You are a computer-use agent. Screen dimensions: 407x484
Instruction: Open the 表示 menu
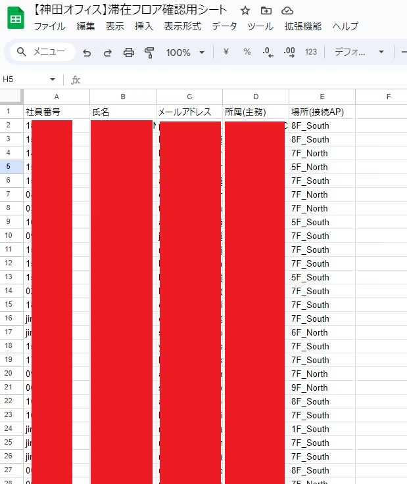[x=114, y=26]
